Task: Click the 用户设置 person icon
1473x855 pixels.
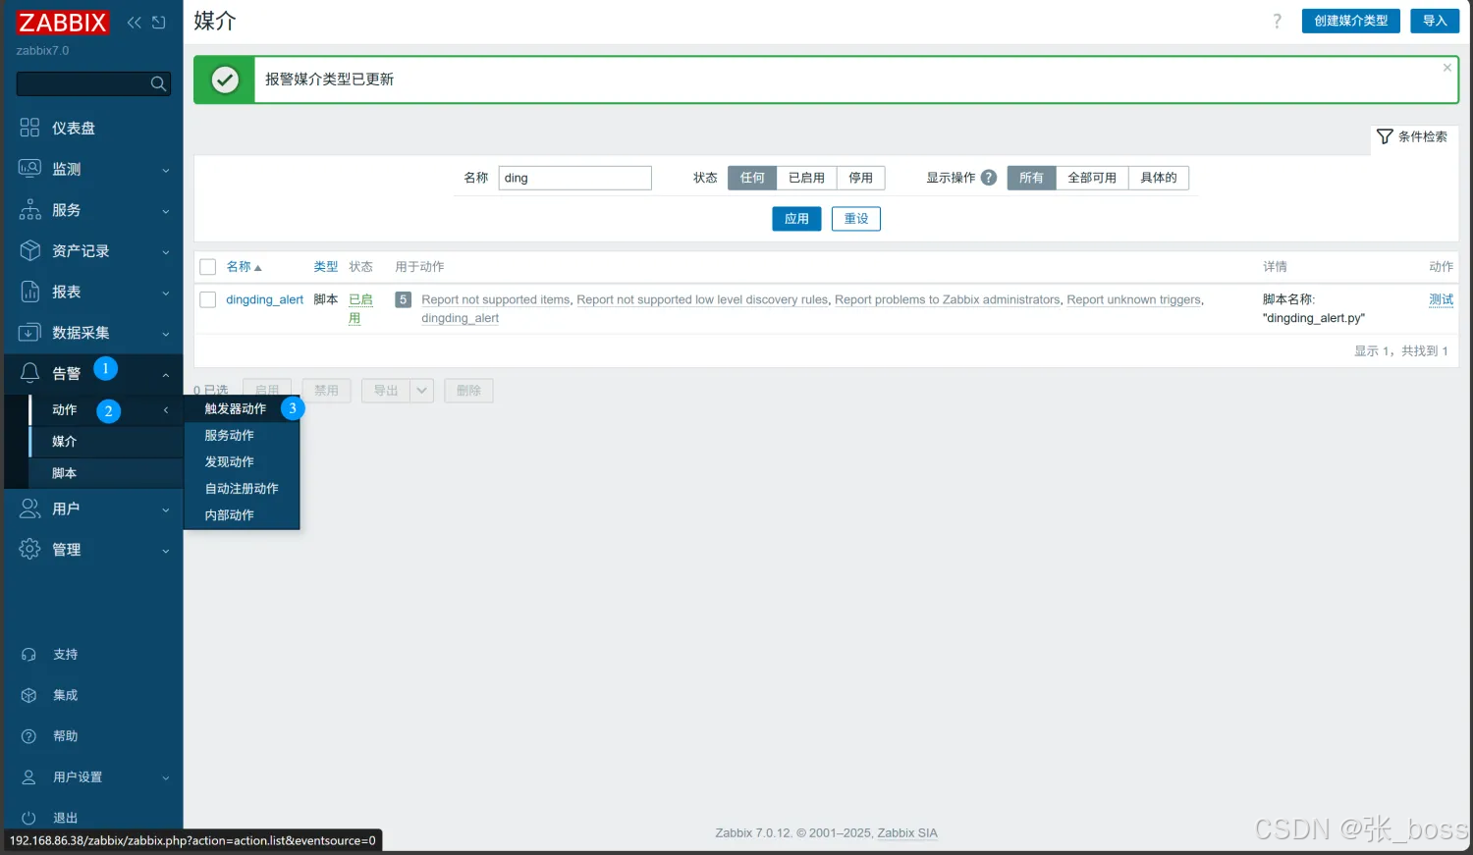Action: [x=28, y=777]
